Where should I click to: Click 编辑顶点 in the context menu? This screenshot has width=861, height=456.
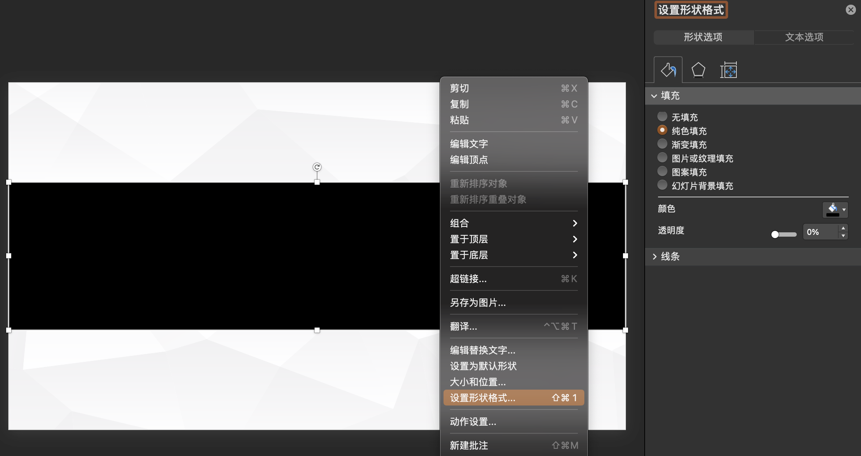[469, 160]
